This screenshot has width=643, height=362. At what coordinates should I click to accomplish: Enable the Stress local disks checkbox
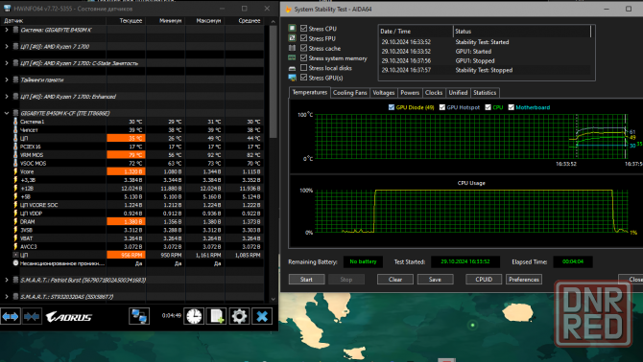pos(304,67)
